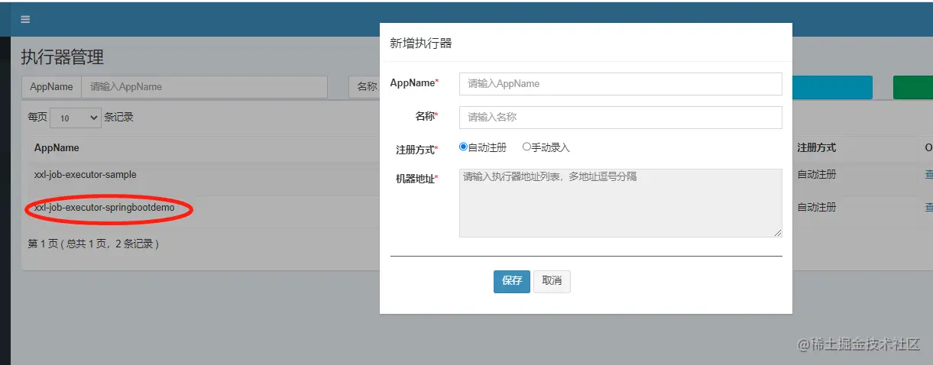The width and height of the screenshot is (933, 365).
Task: Click the xxl-job-executor-sample row text
Action: (86, 175)
